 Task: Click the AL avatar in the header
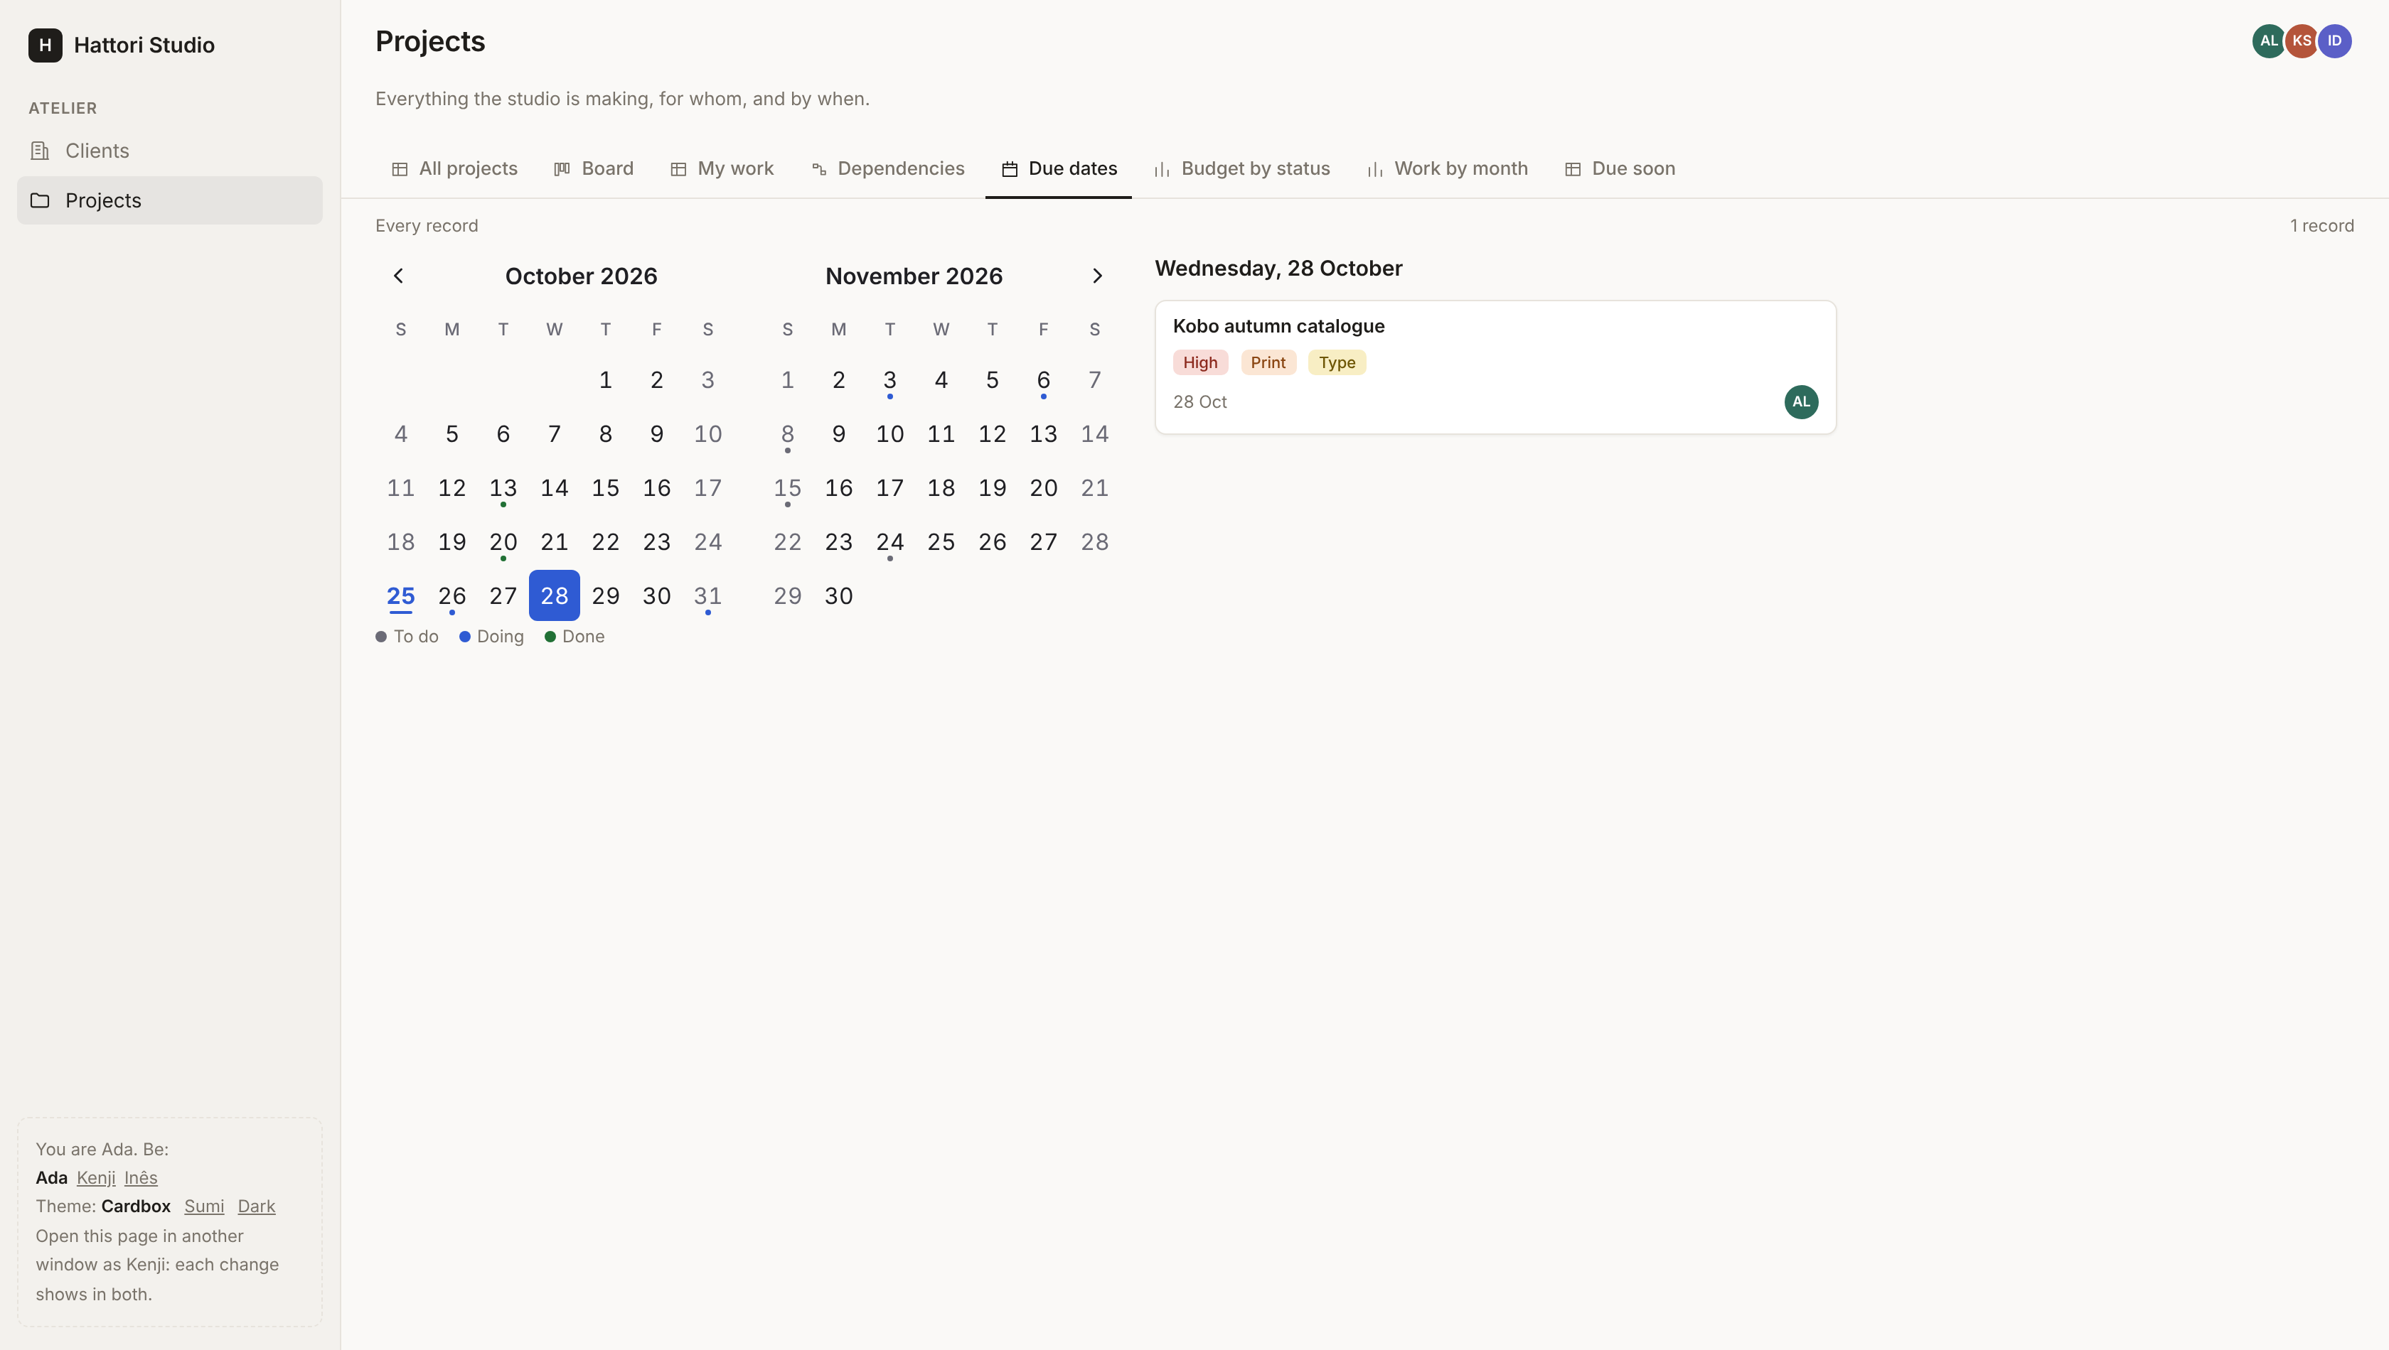click(x=2268, y=40)
